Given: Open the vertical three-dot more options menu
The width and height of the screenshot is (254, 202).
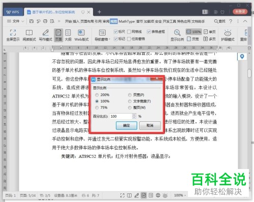Looking at the screenshot, I should click(x=238, y=21).
